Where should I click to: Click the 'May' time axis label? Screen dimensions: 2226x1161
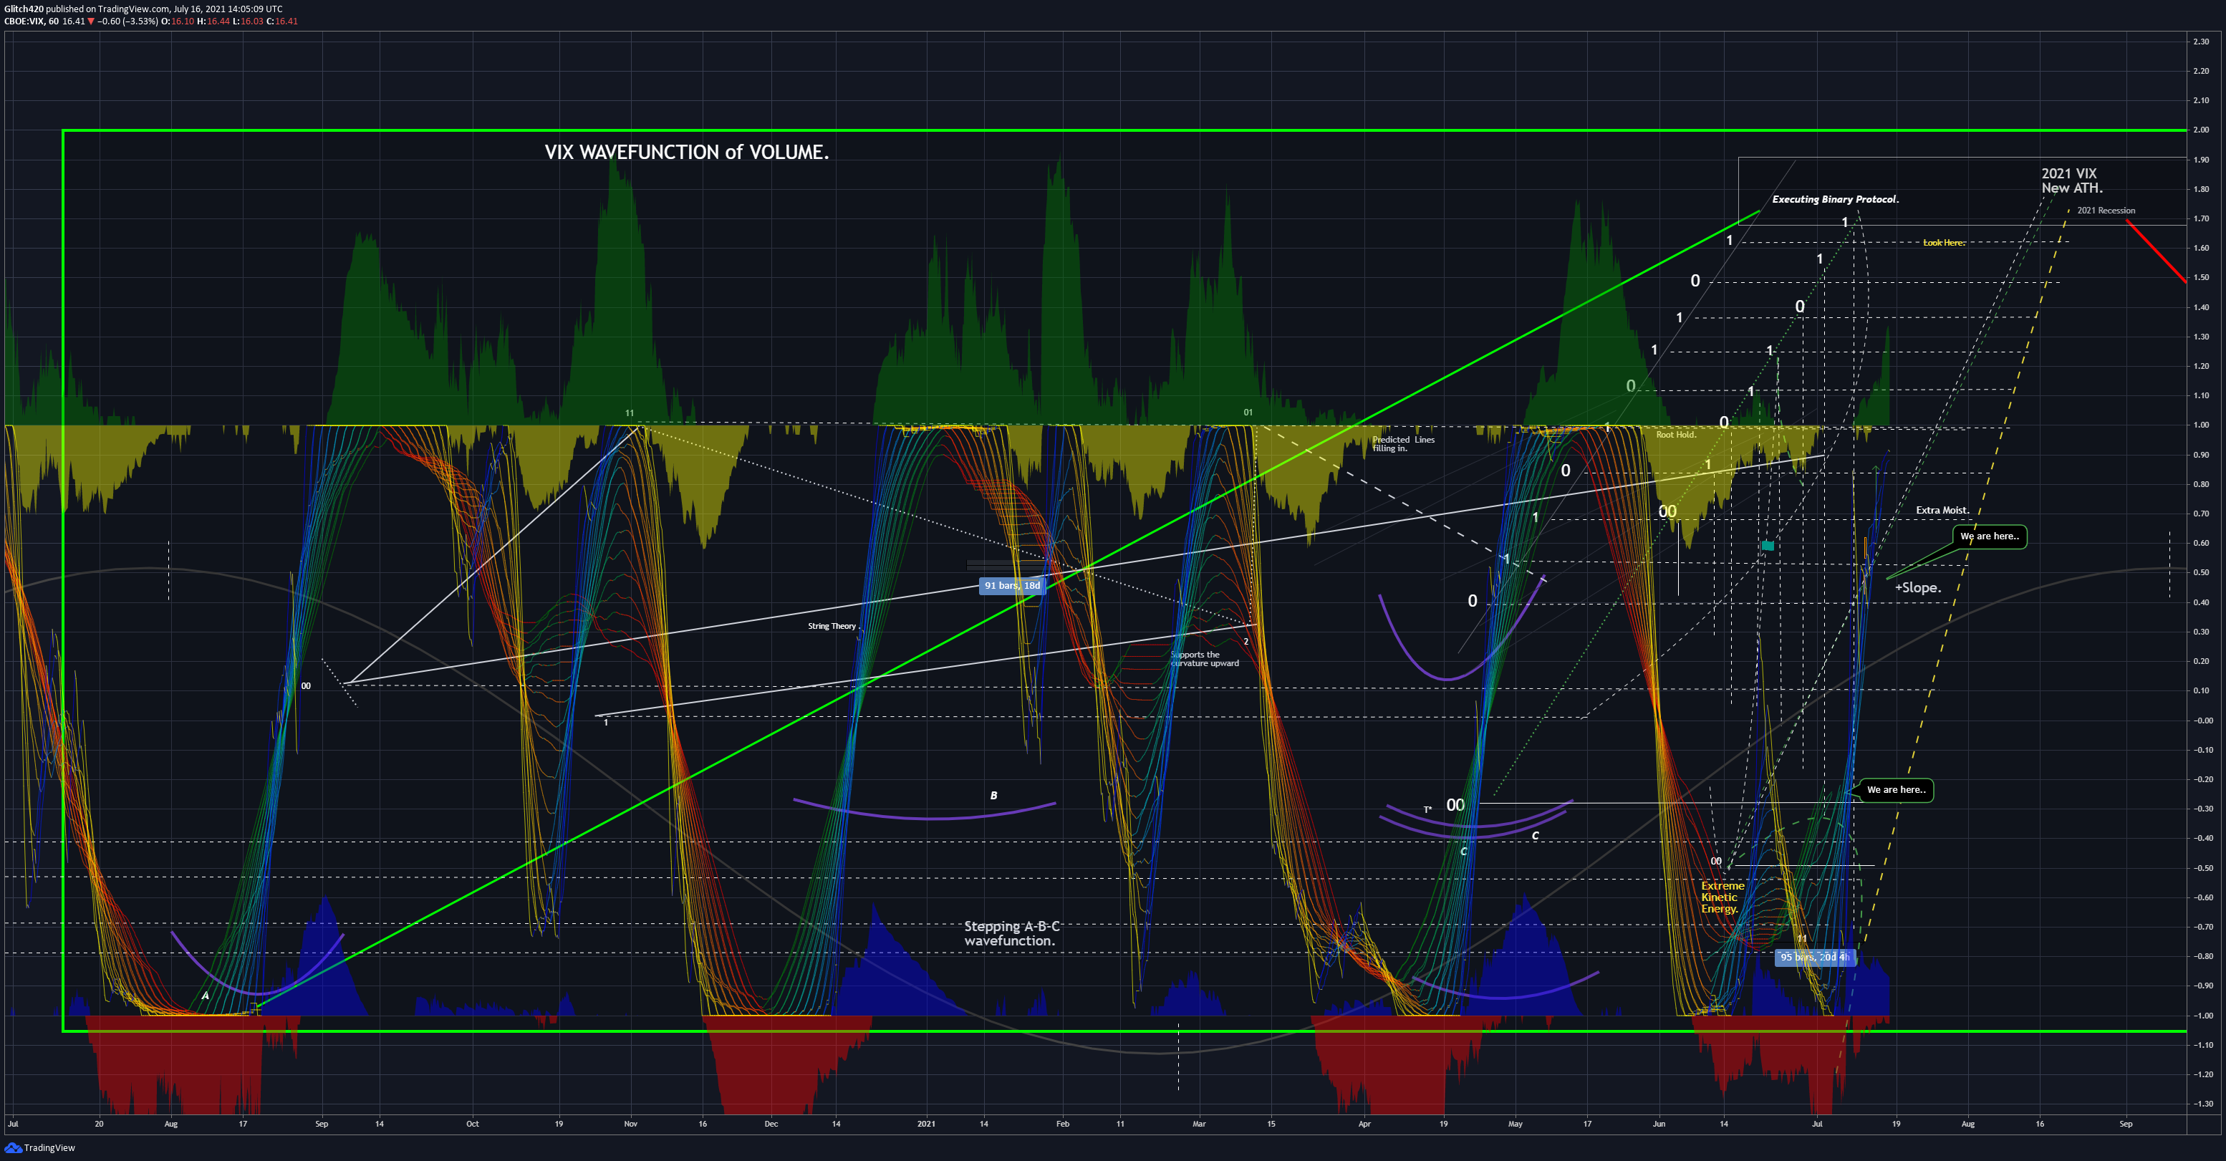coord(1515,1124)
